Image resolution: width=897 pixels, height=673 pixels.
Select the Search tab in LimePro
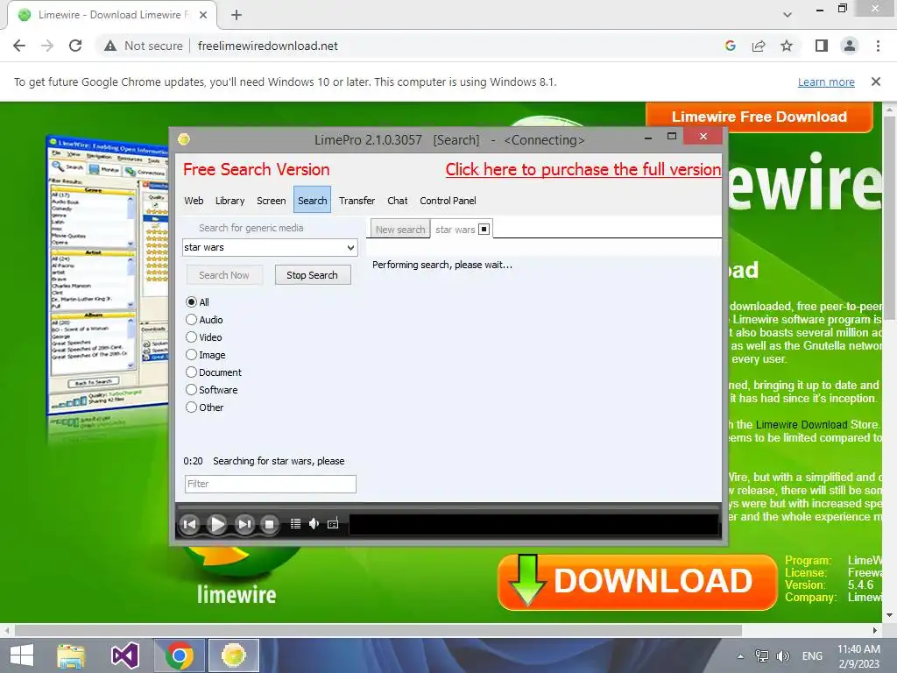(x=313, y=200)
